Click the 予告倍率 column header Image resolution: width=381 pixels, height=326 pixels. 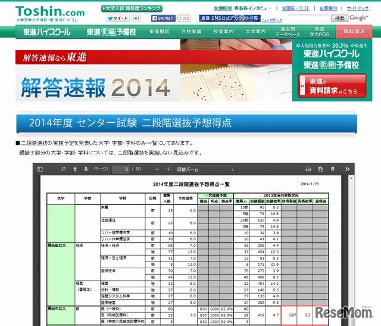186,198
